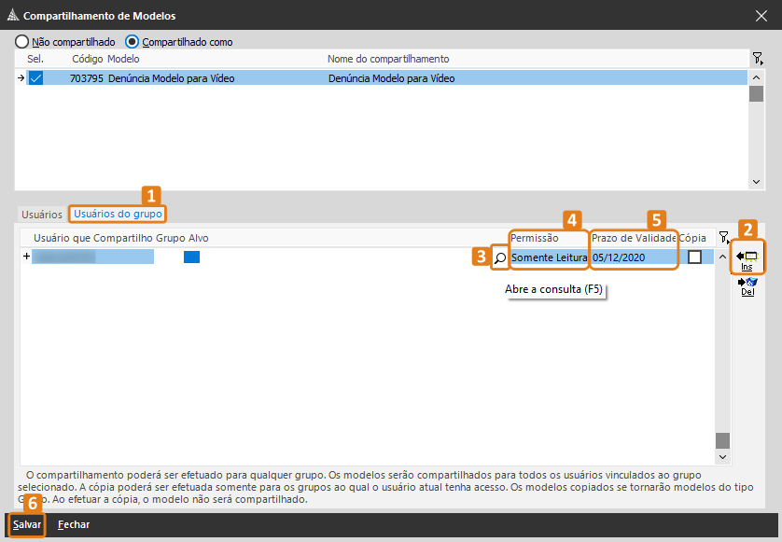Click filter icon in the models grid header
Screen dimensions: 782x542
(758, 59)
